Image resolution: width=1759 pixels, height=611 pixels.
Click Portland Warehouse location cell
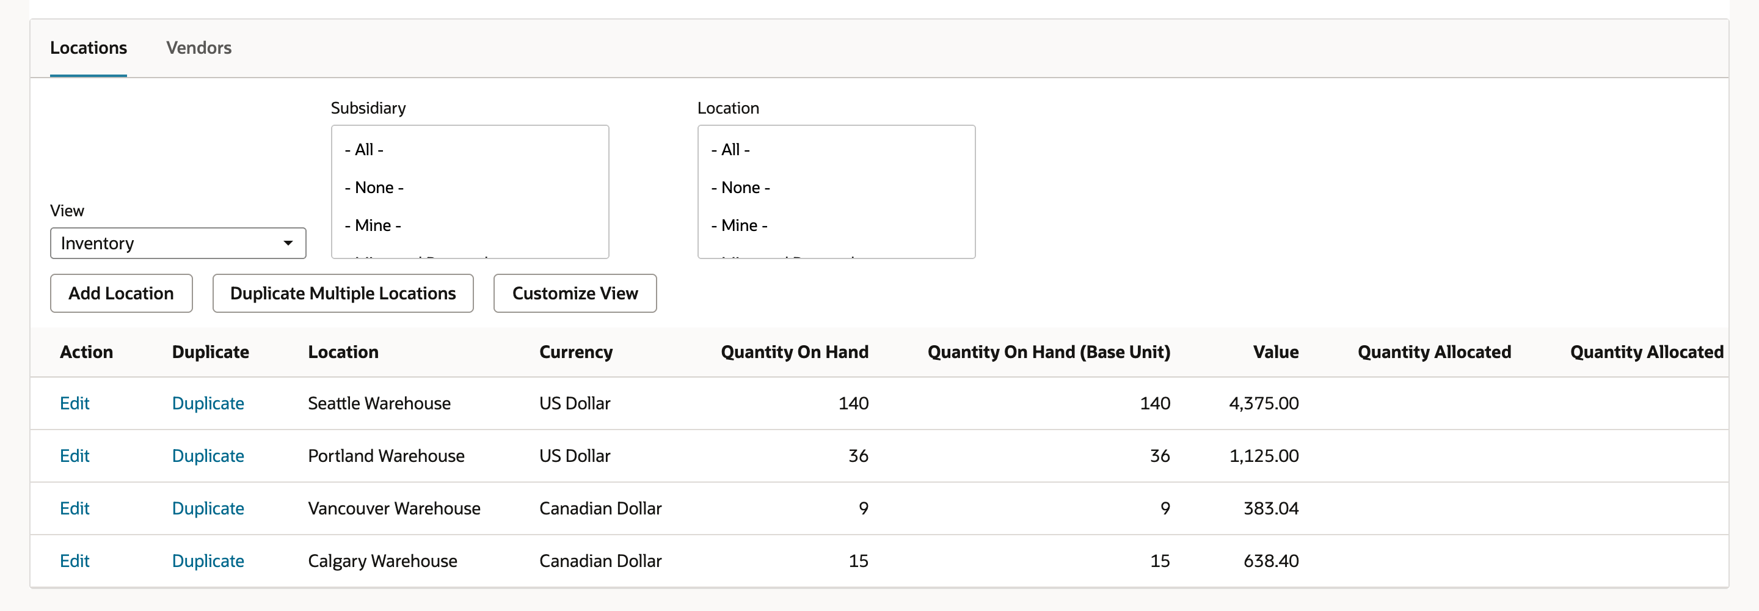pyautogui.click(x=387, y=456)
